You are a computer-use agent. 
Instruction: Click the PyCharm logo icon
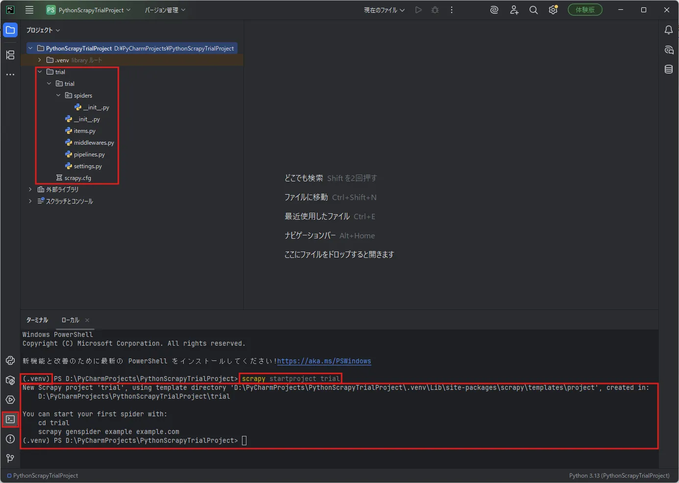point(10,10)
